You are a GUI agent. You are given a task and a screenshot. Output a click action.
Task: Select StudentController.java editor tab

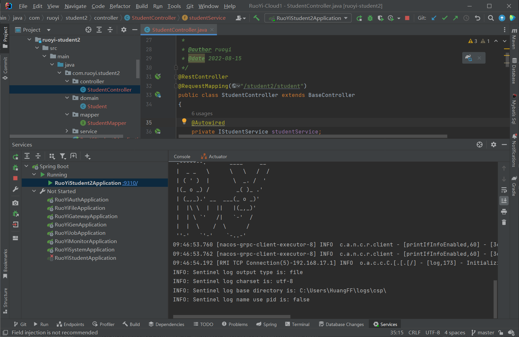point(179,30)
